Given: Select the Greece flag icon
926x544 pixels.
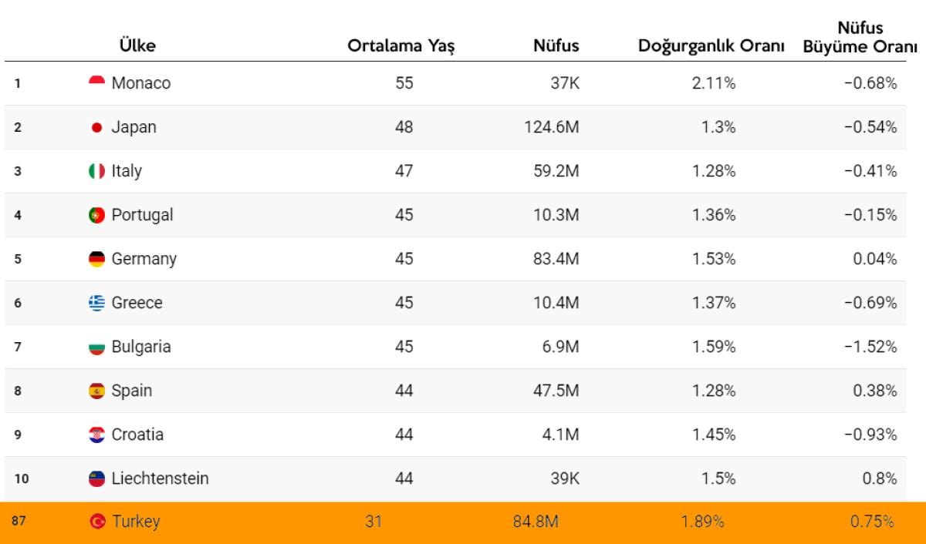Looking at the screenshot, I should tap(96, 303).
